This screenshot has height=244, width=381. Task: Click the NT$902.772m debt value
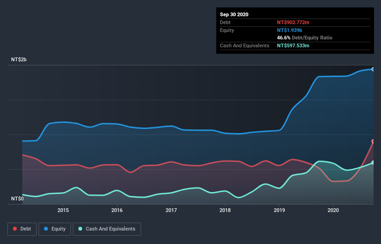[x=293, y=22]
